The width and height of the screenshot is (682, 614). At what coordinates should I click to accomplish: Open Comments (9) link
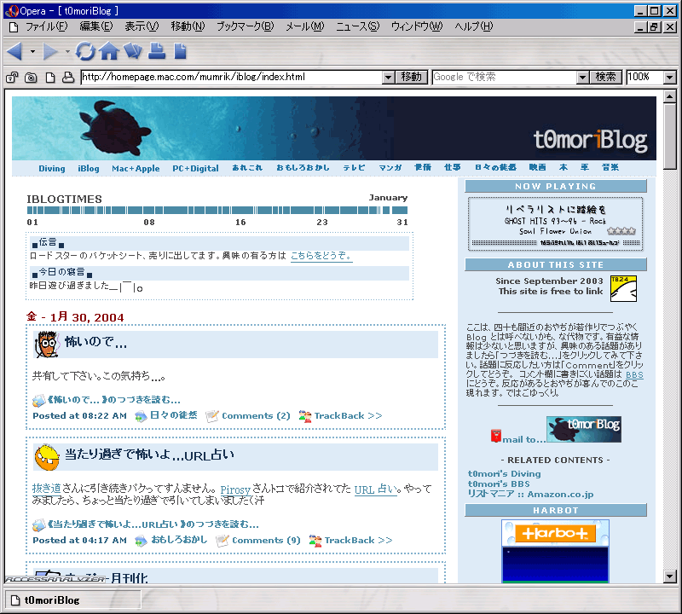tap(266, 541)
